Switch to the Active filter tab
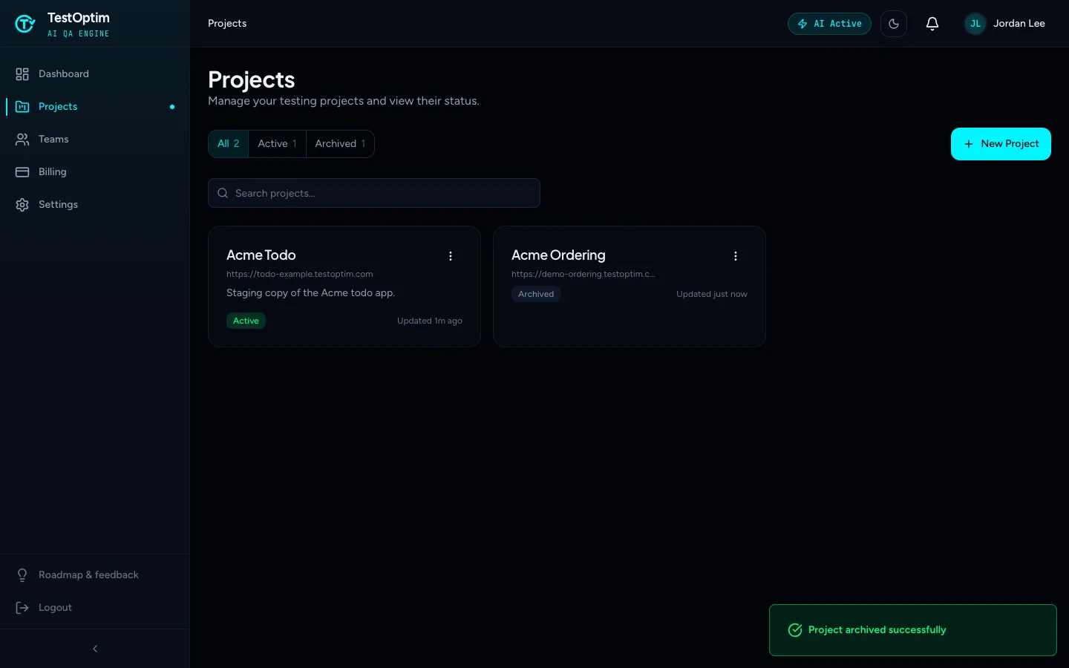Image resolution: width=1069 pixels, height=668 pixels. tap(277, 144)
